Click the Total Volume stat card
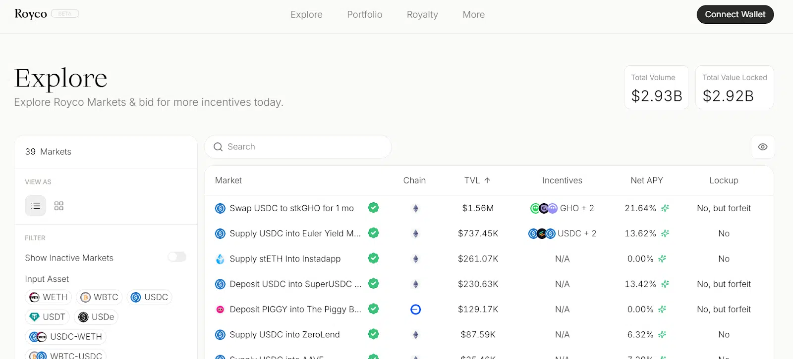The image size is (793, 359). [656, 88]
